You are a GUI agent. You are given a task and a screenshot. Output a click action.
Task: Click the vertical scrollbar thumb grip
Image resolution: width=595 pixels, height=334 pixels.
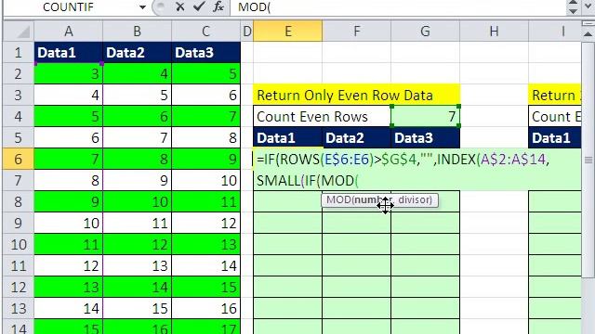[x=588, y=161]
